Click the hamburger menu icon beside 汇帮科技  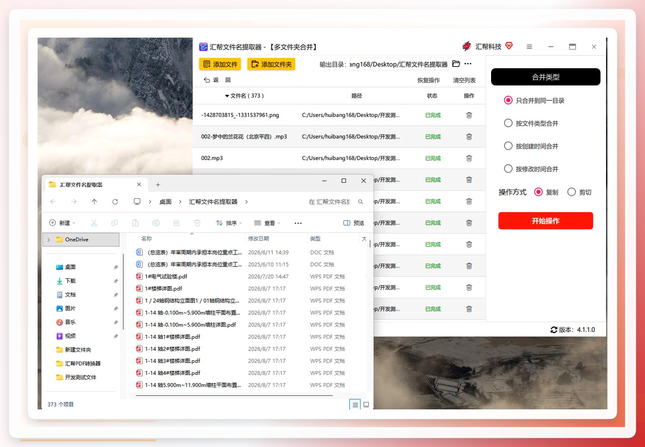click(x=529, y=47)
